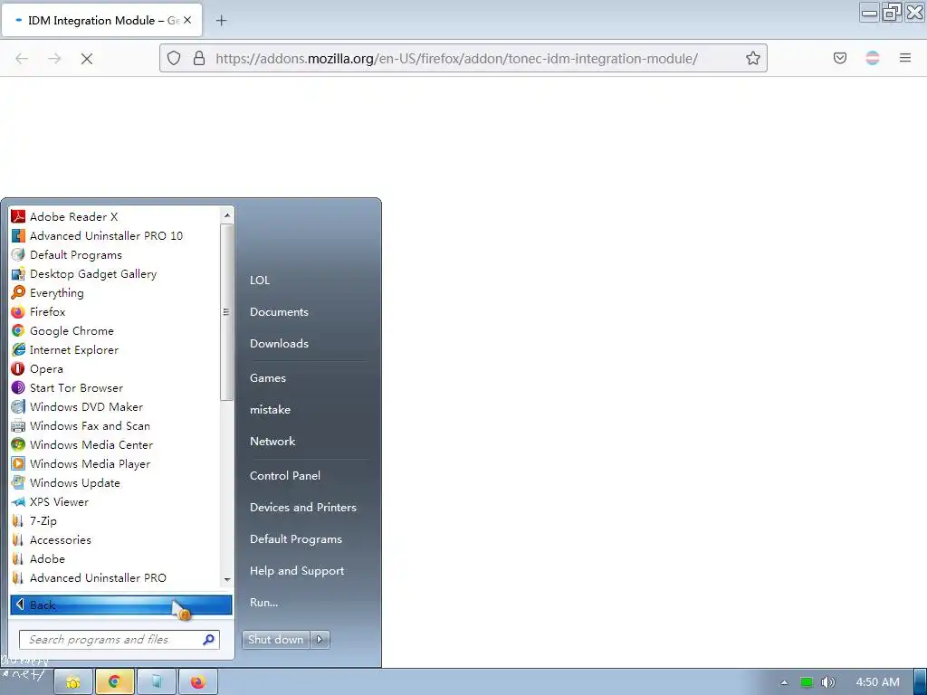The width and height of the screenshot is (927, 695).
Task: Open the volume control in tray
Action: (x=828, y=682)
